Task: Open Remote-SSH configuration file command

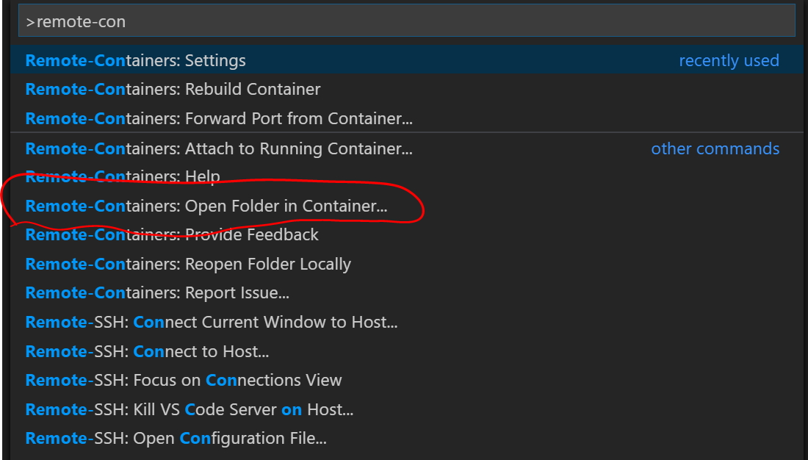Action: [x=180, y=438]
